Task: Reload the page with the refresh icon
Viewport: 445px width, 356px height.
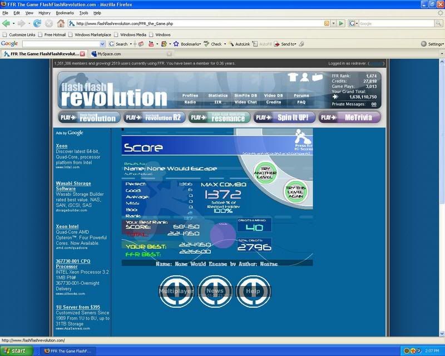Action: (37, 23)
